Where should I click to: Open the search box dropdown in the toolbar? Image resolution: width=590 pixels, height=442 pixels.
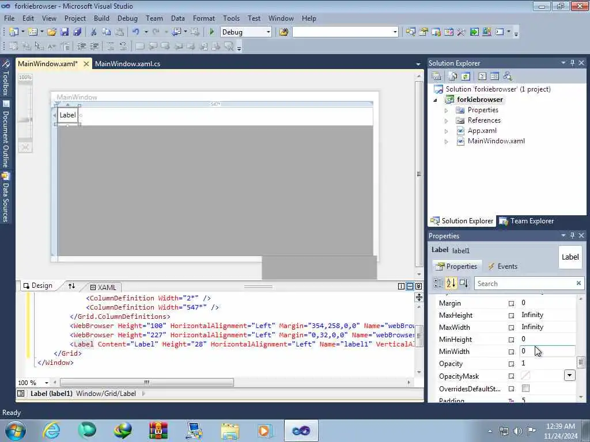point(395,32)
